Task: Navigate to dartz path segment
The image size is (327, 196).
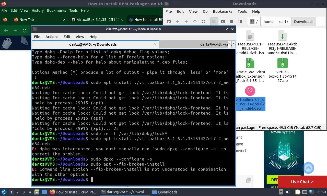Action: [284, 22]
